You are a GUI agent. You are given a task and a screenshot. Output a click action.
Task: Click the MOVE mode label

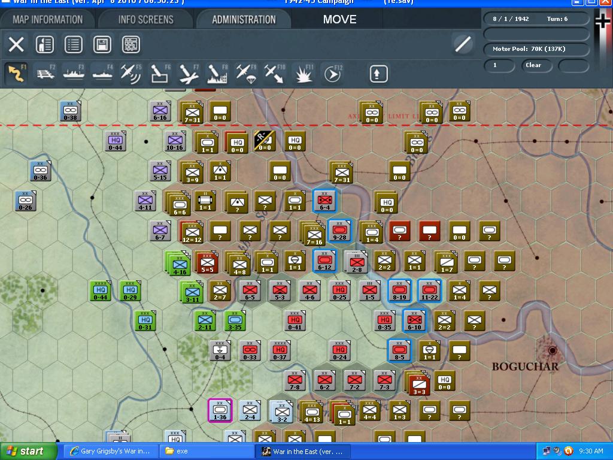(339, 20)
